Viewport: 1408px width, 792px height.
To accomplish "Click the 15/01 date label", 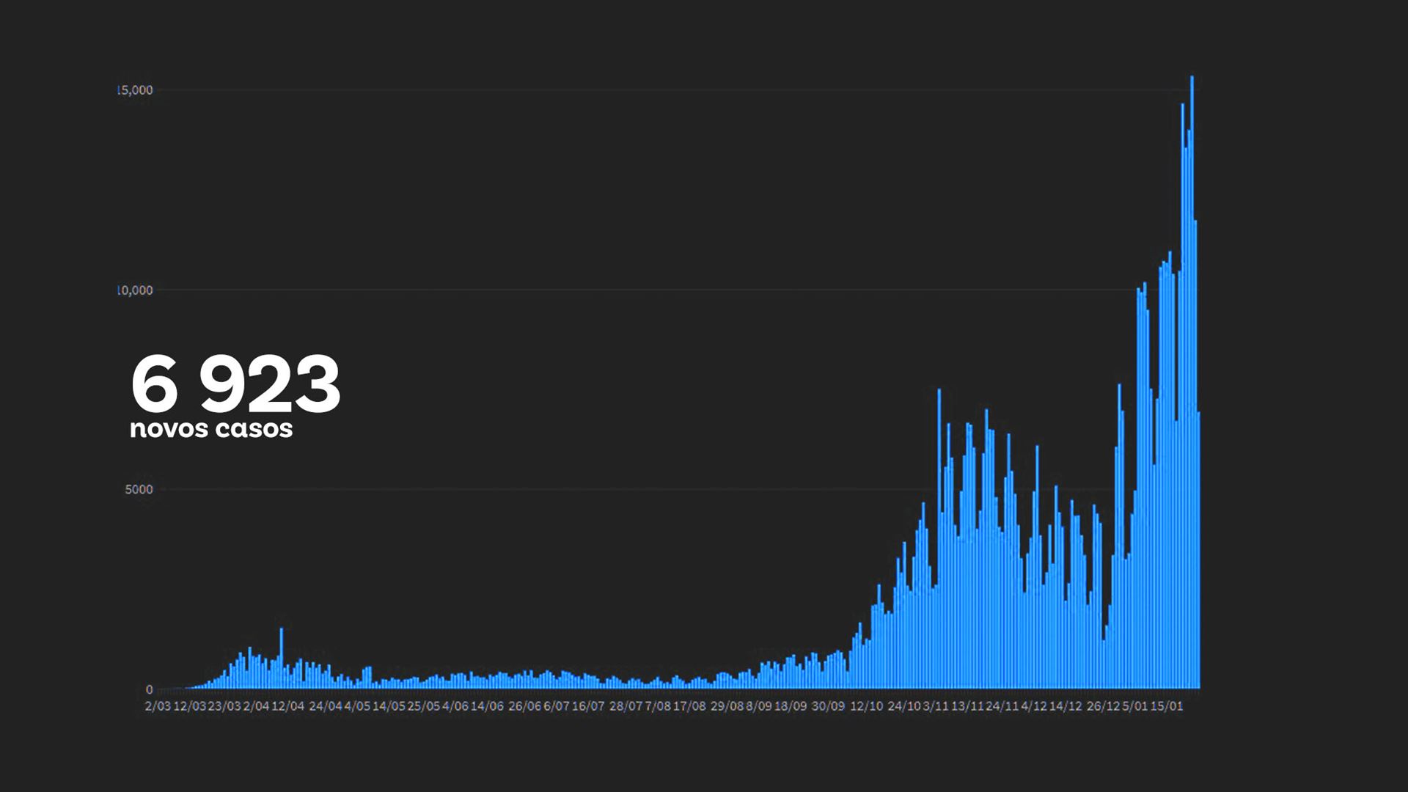I will (x=1167, y=706).
